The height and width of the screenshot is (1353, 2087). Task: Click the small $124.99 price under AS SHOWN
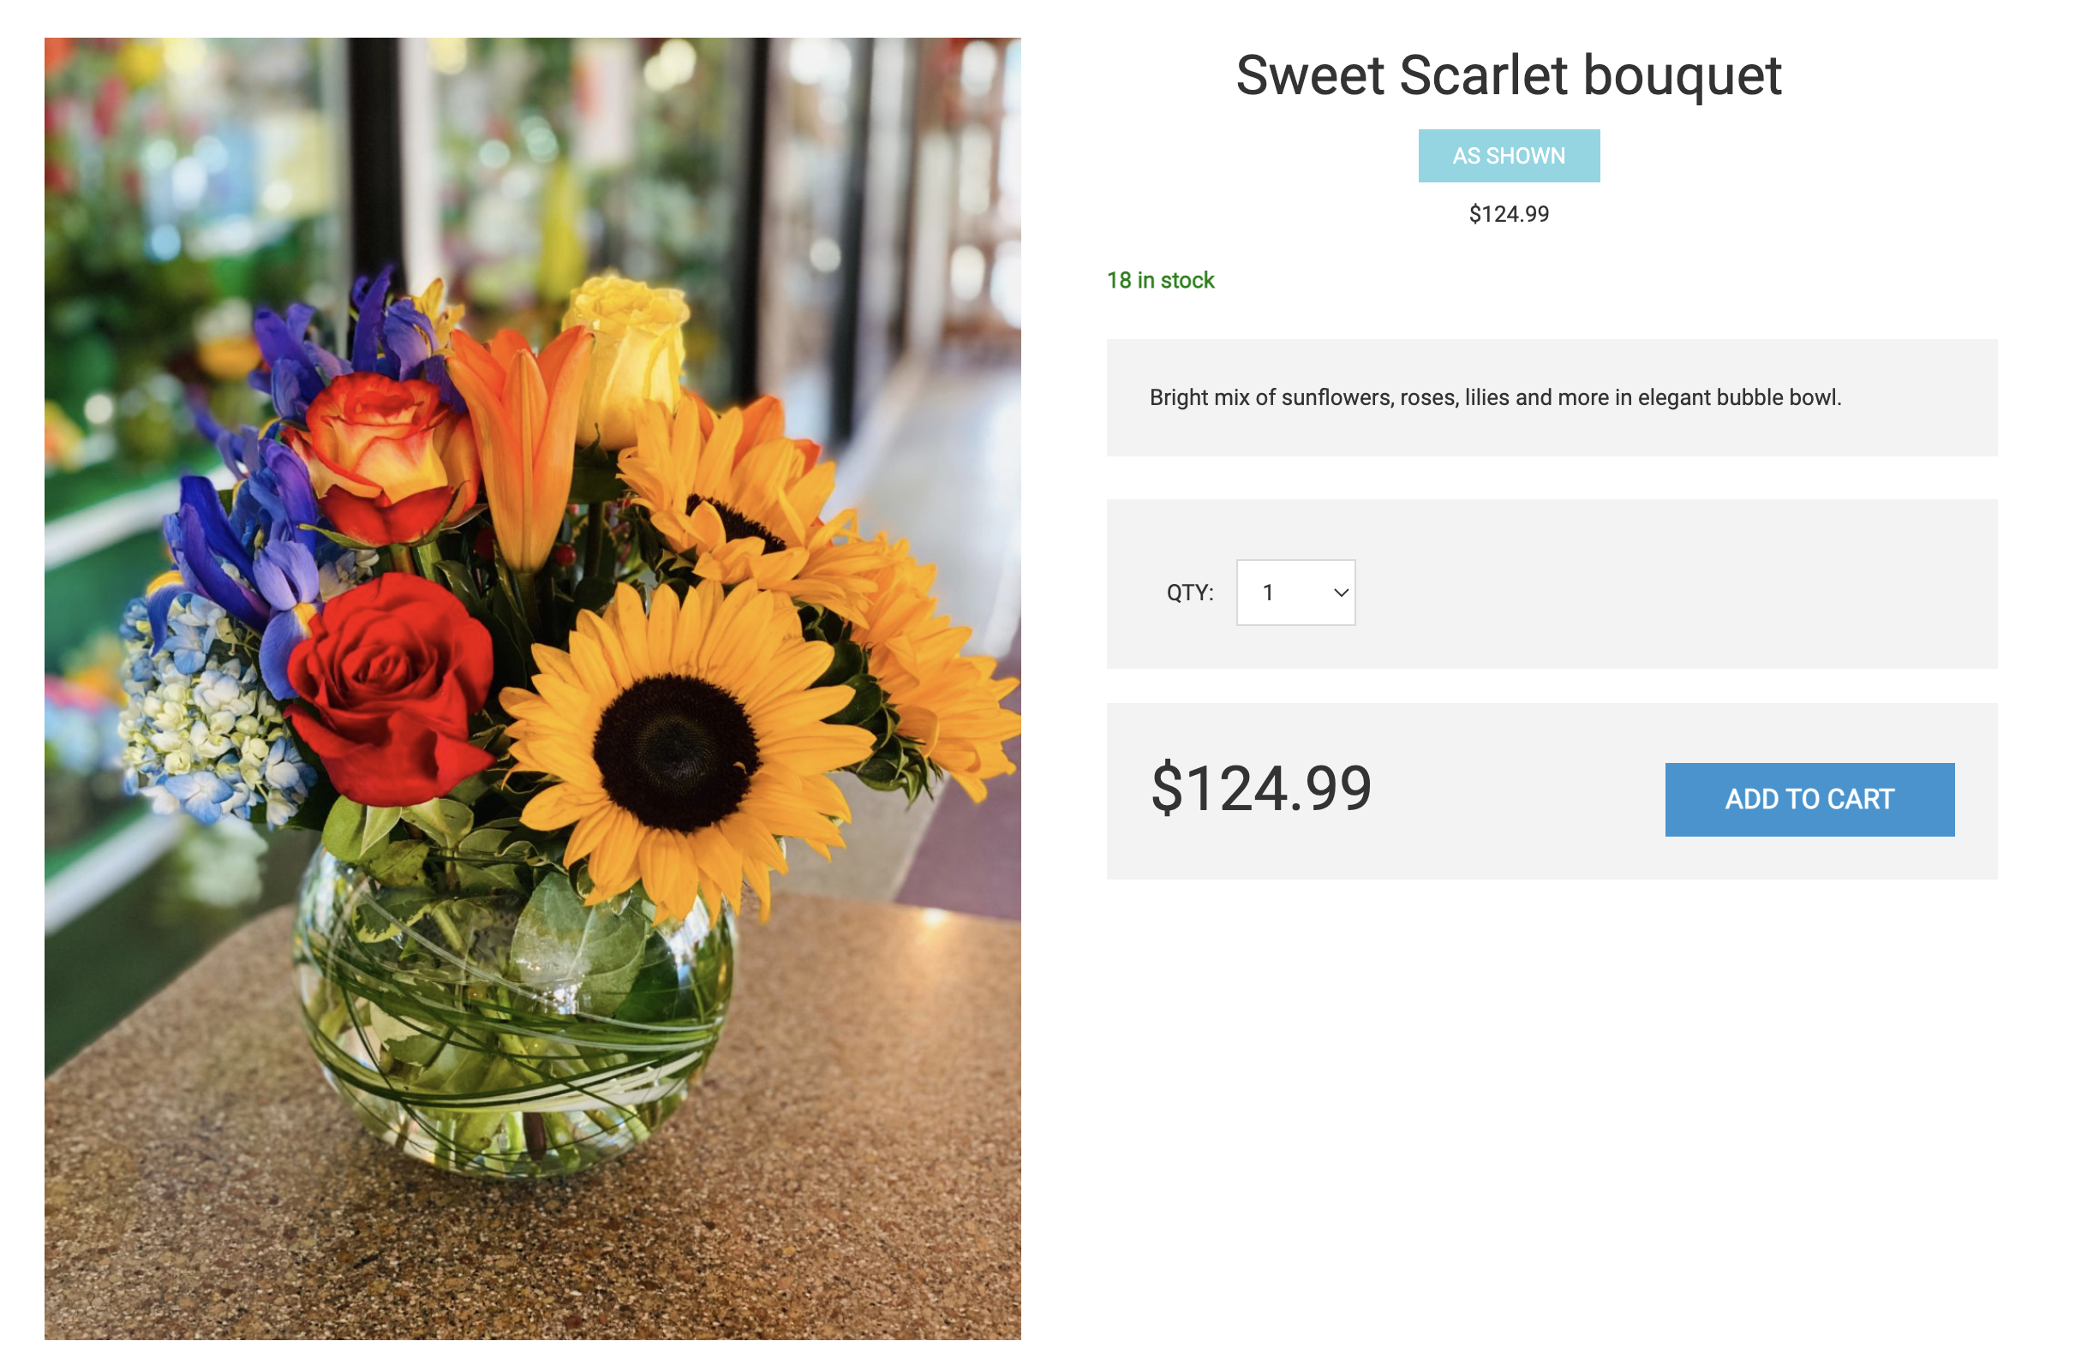[1508, 214]
